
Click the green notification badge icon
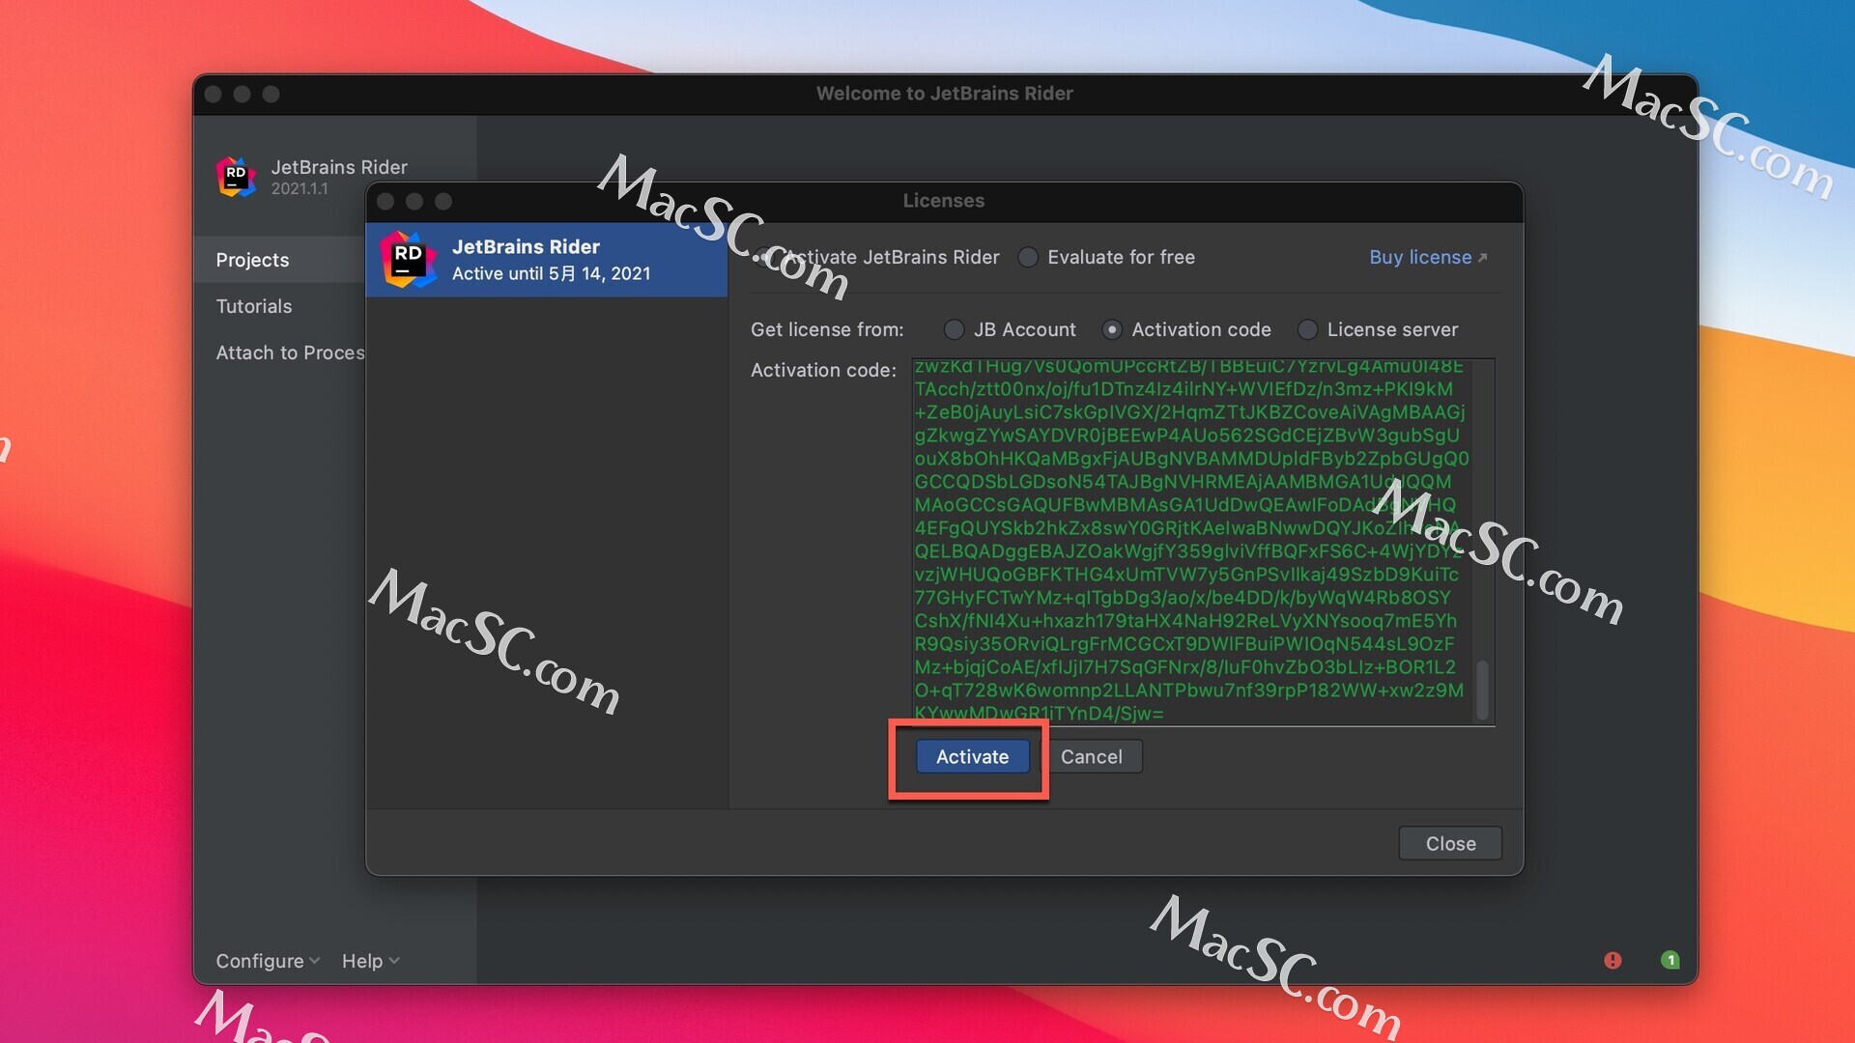tap(1669, 960)
